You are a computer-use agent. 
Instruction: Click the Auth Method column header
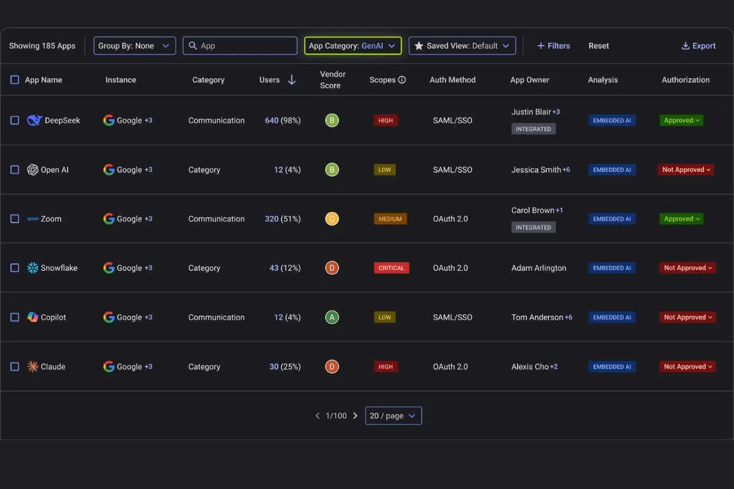tap(453, 80)
